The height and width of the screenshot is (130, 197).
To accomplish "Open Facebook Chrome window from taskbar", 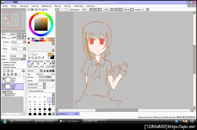I will tap(46, 121).
